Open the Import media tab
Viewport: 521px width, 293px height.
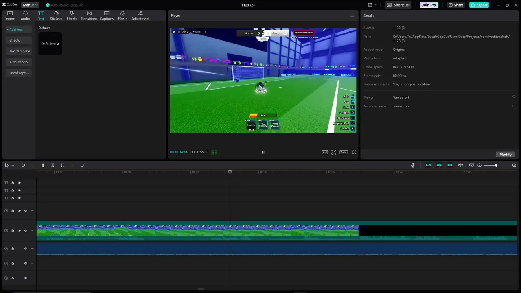(x=10, y=16)
